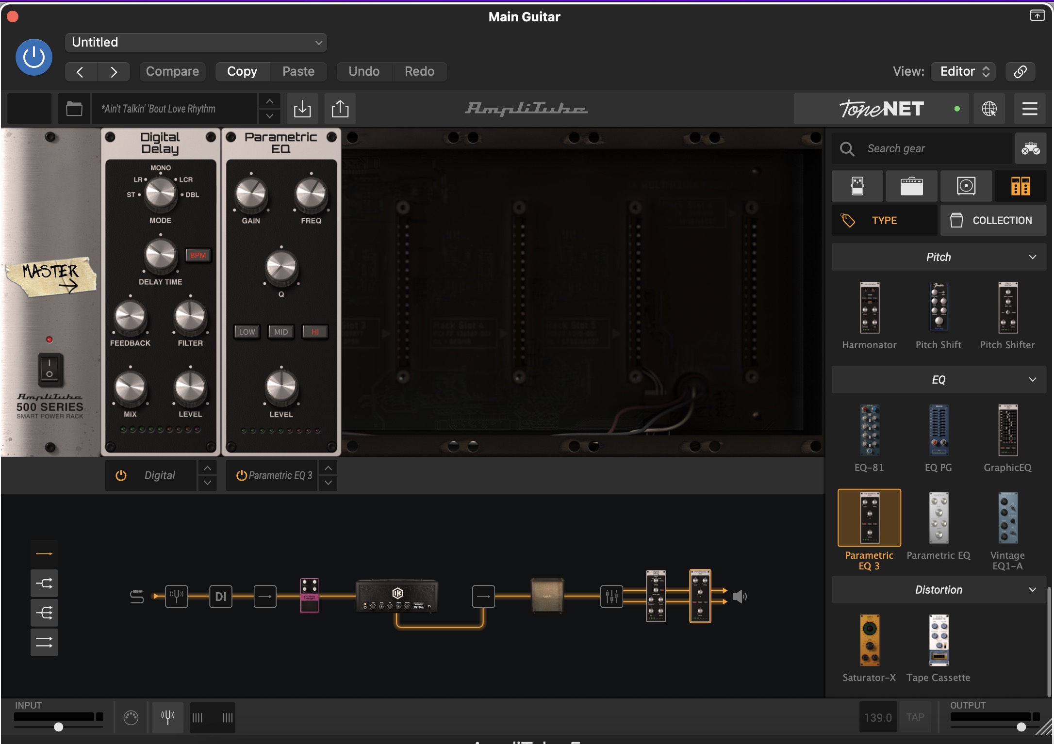This screenshot has width=1054, height=744.
Task: Select the single serial chain routing icon
Action: click(x=44, y=553)
